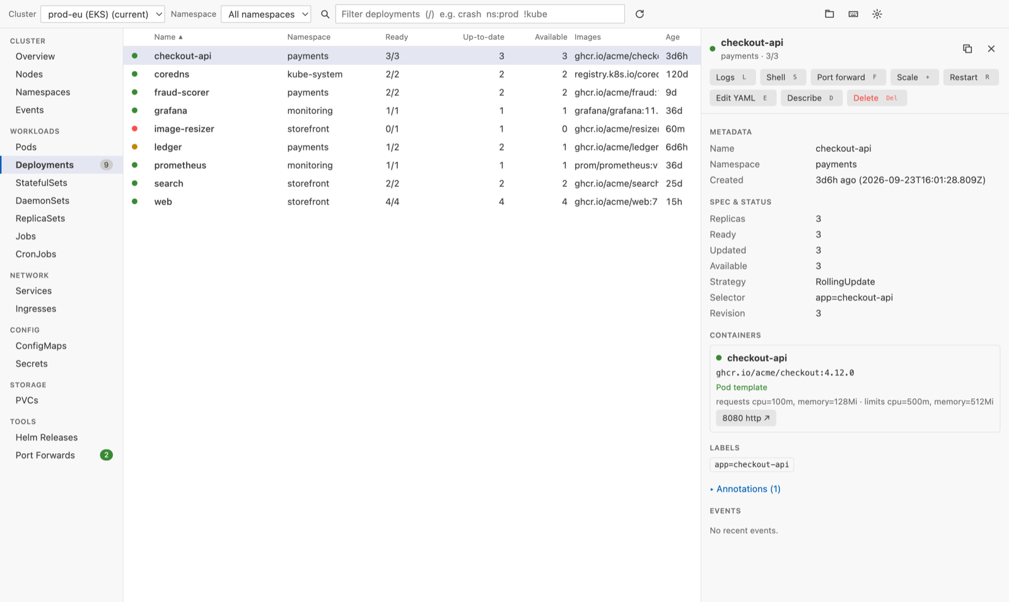The image size is (1009, 602).
Task: Click the app=checkout-api label chip under Labels
Action: (752, 465)
